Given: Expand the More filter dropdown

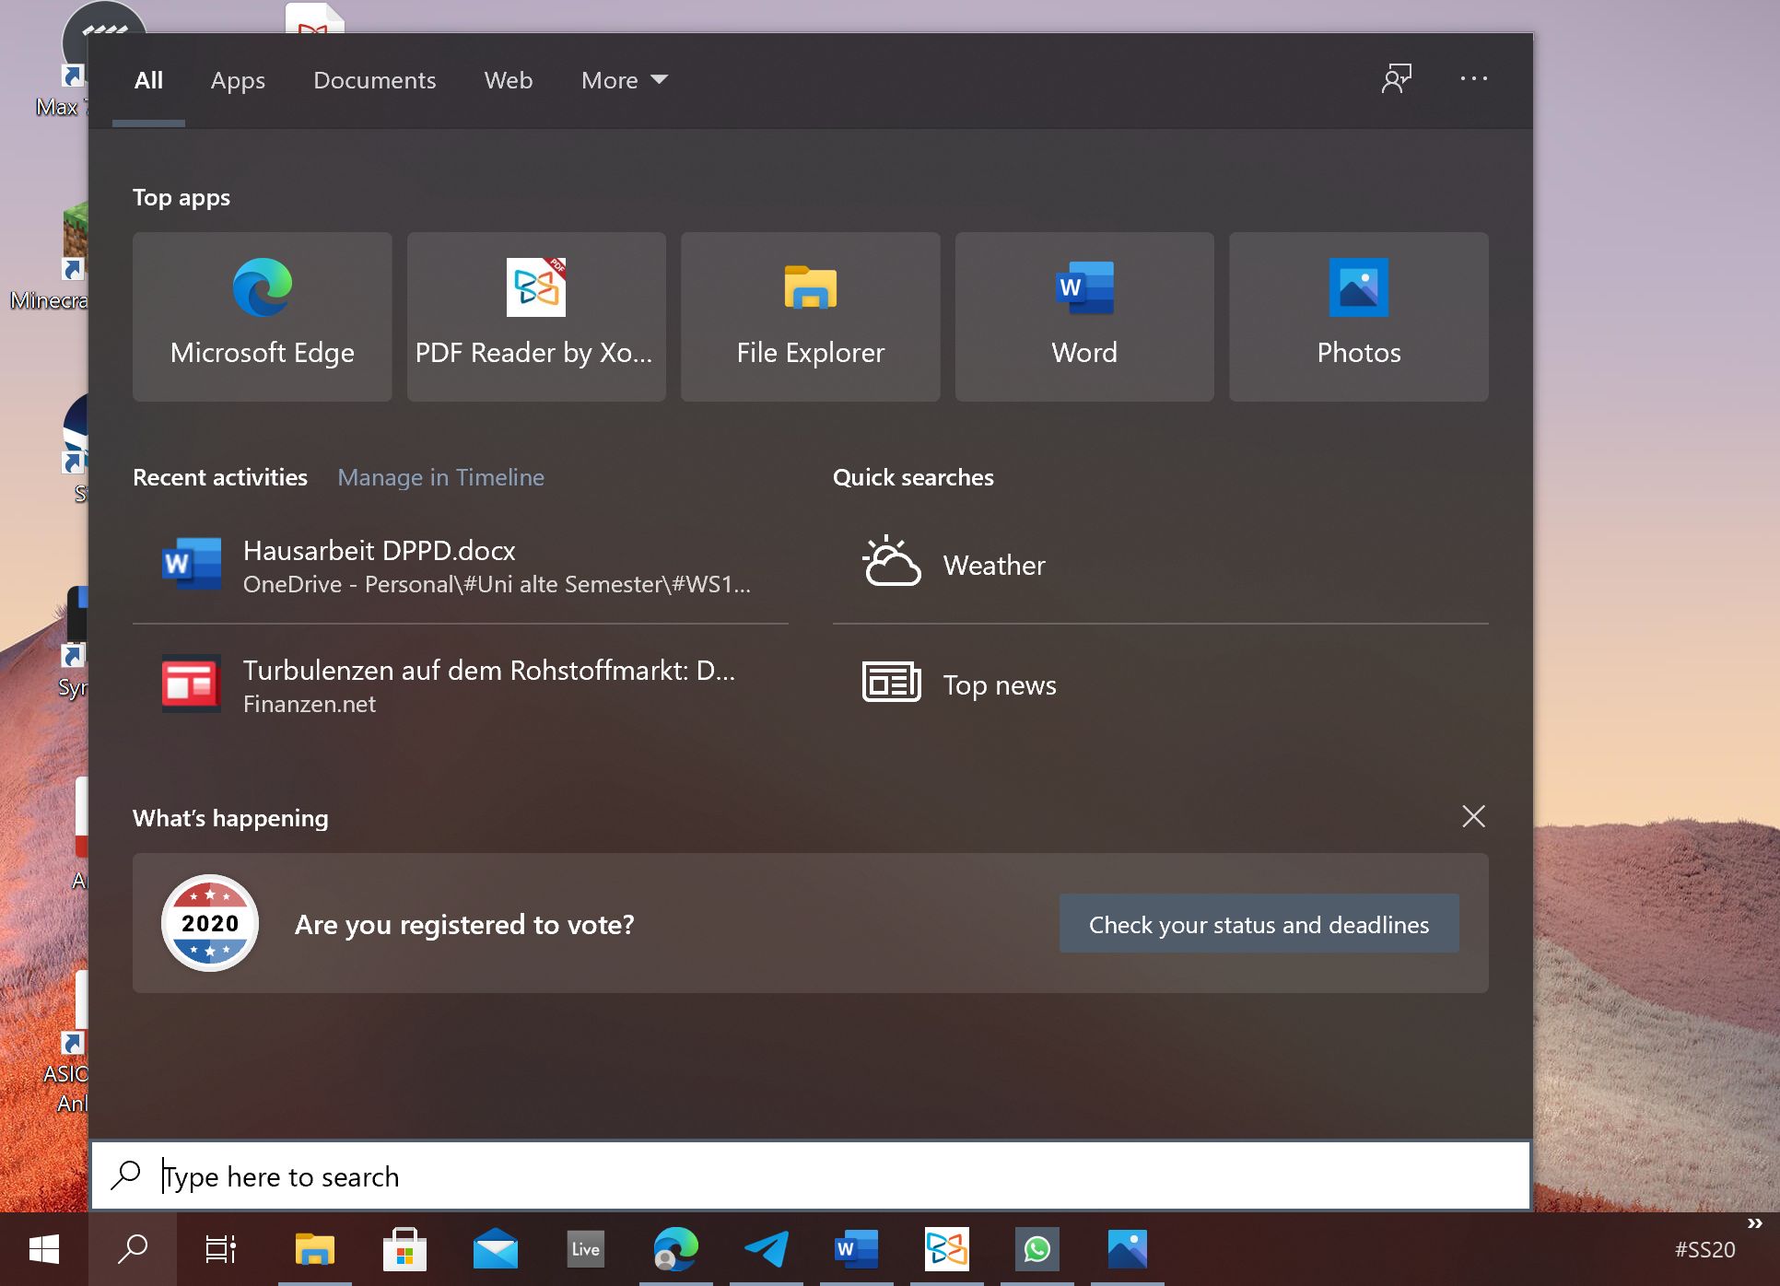Looking at the screenshot, I should click(625, 80).
